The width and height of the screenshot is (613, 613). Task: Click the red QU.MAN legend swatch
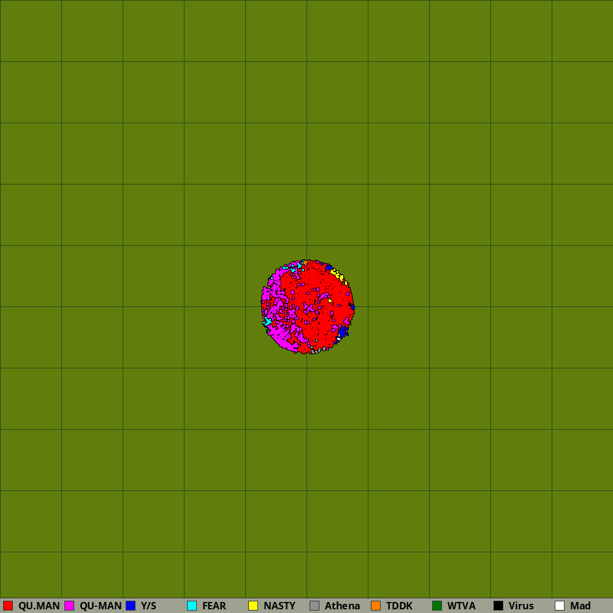point(8,606)
